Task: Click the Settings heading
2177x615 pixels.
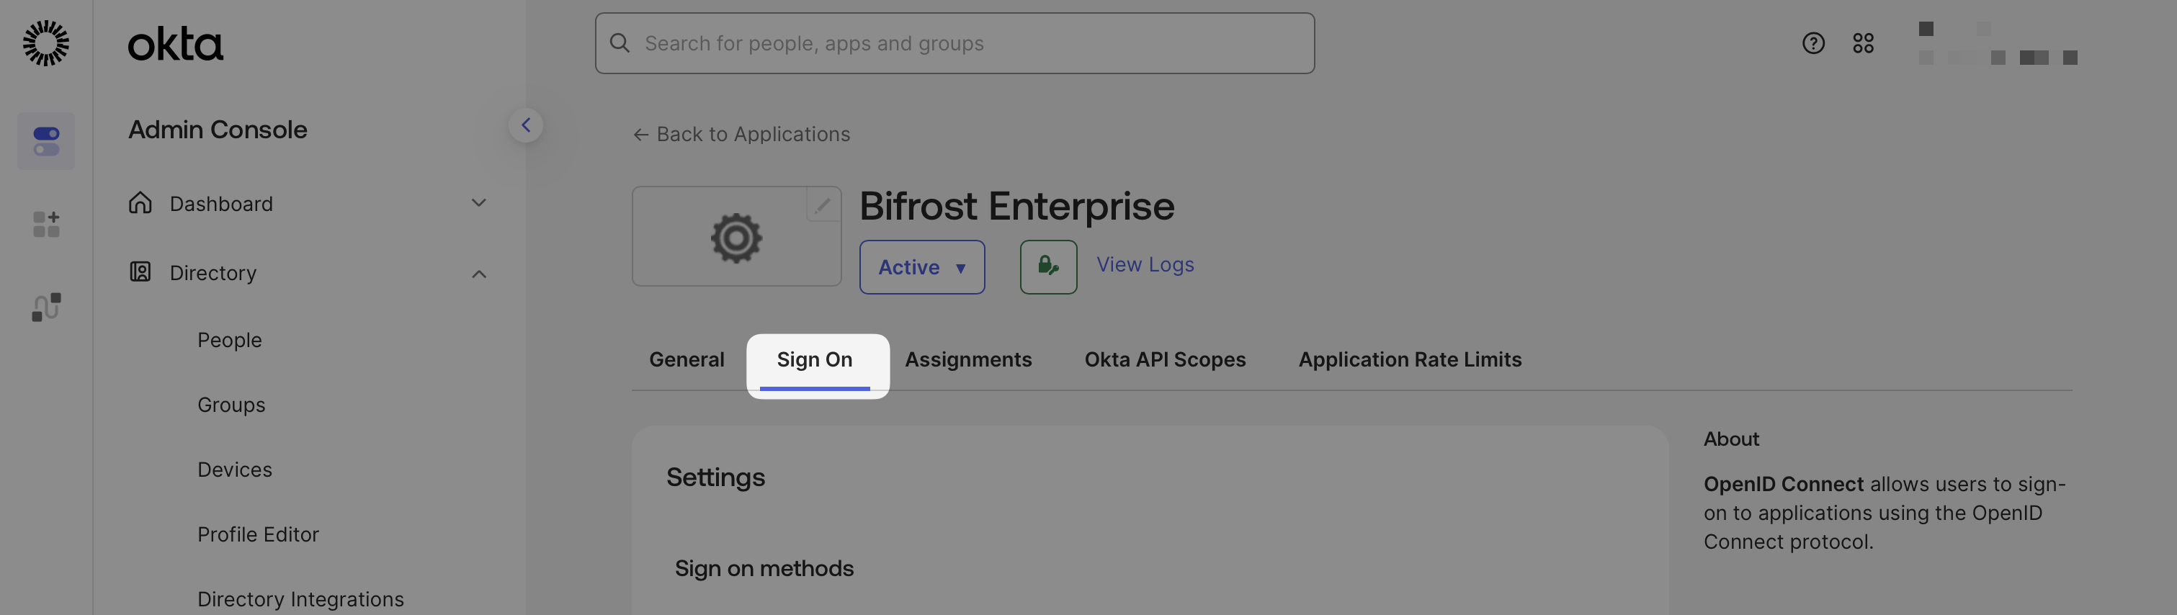Action: 715,477
